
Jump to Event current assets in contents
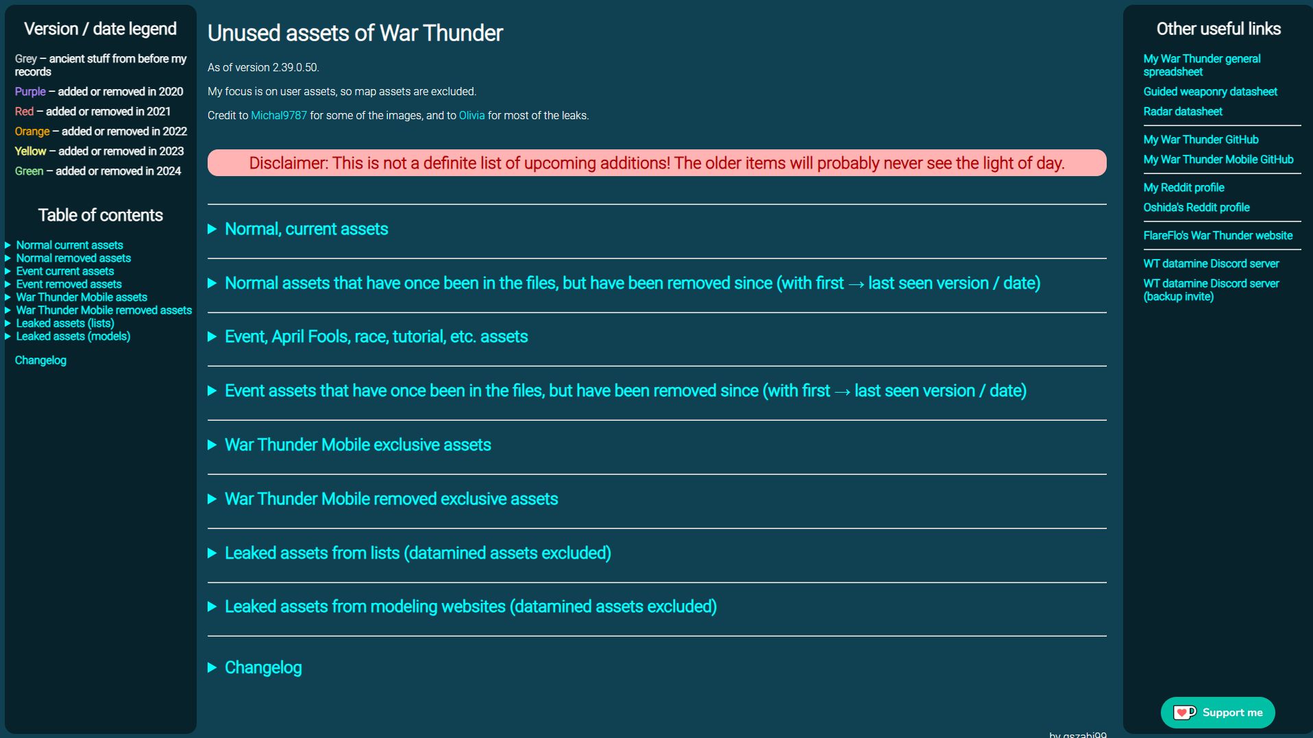coord(65,271)
